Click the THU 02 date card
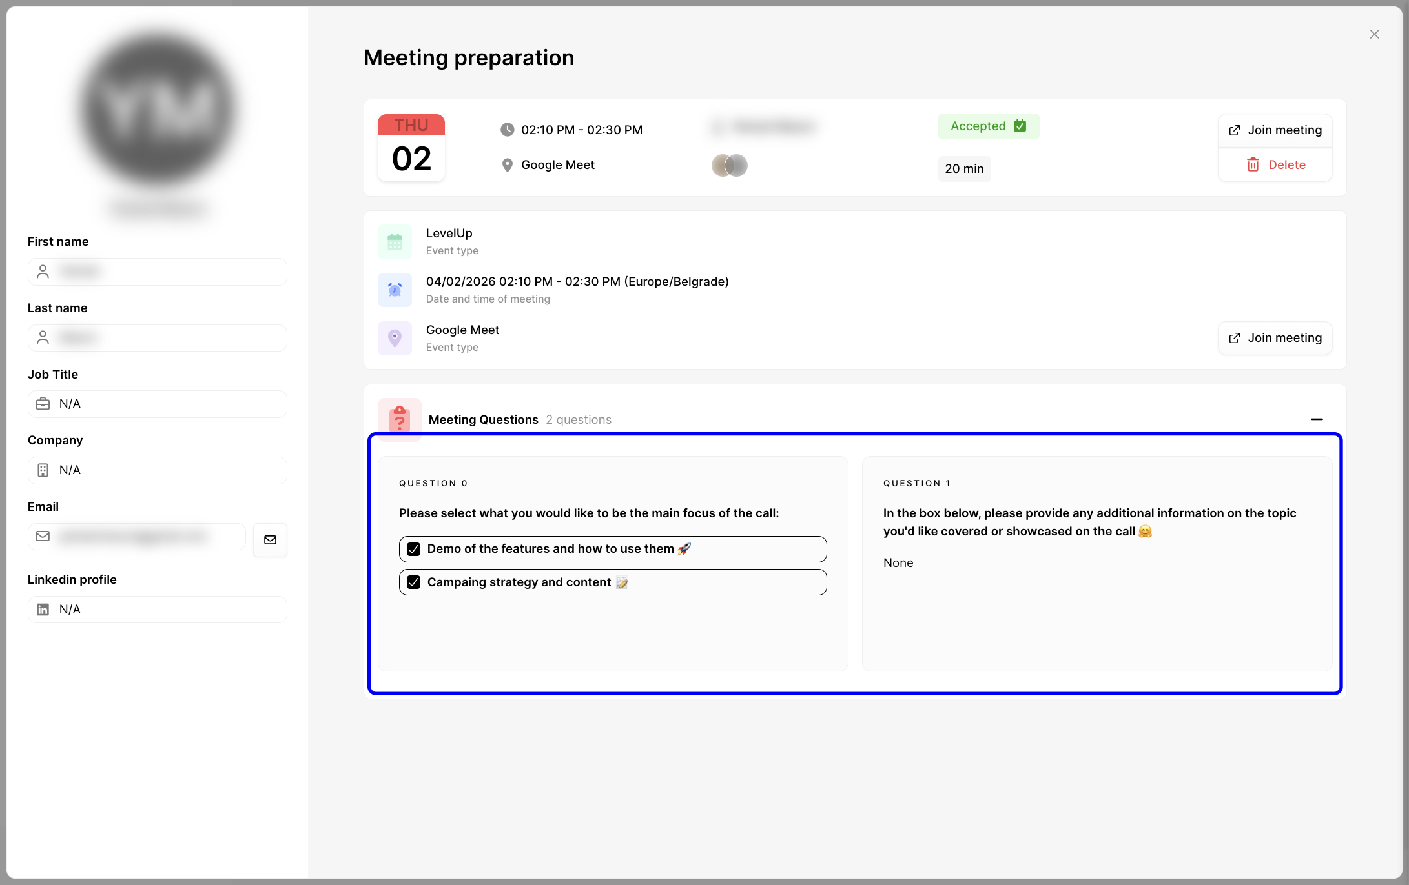The width and height of the screenshot is (1409, 885). pyautogui.click(x=411, y=147)
